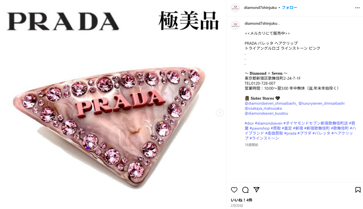Open the @osakaya_matsusaka profile link
This screenshot has height=209, width=363.
click(263, 108)
